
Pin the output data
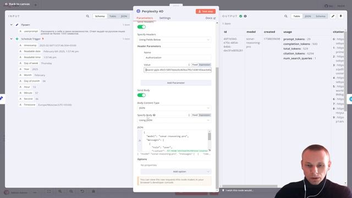341,16
